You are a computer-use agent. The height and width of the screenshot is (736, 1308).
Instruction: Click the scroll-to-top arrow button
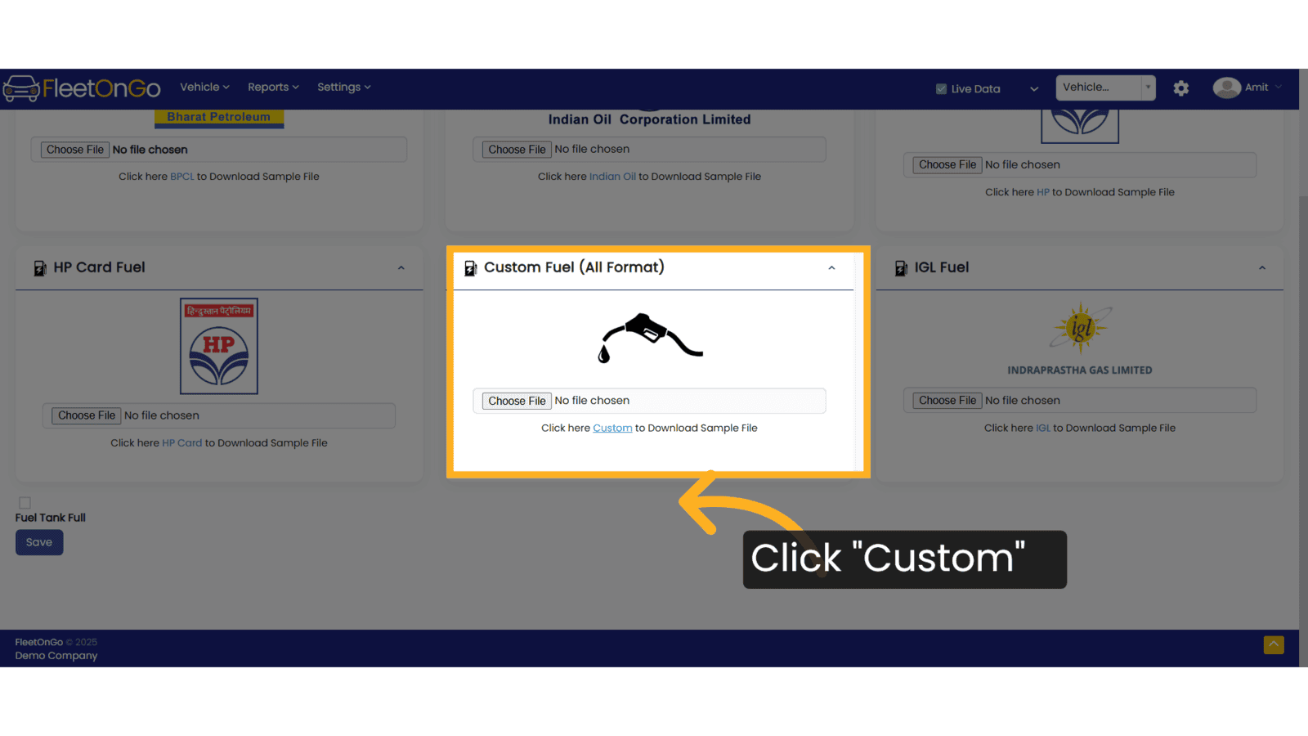point(1274,644)
